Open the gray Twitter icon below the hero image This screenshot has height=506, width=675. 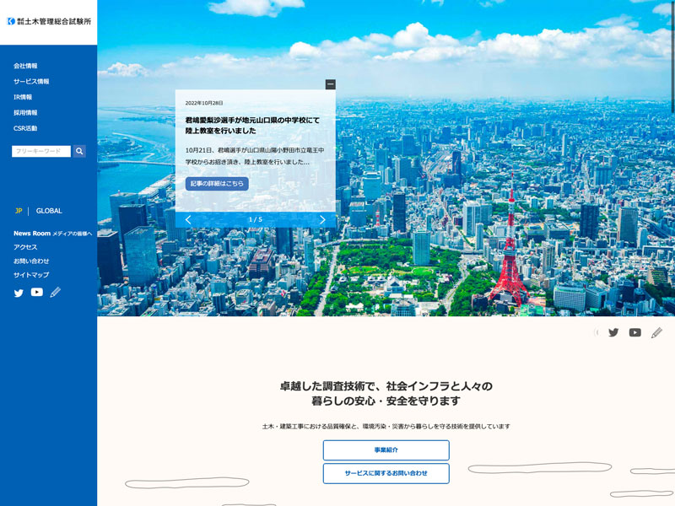click(613, 332)
